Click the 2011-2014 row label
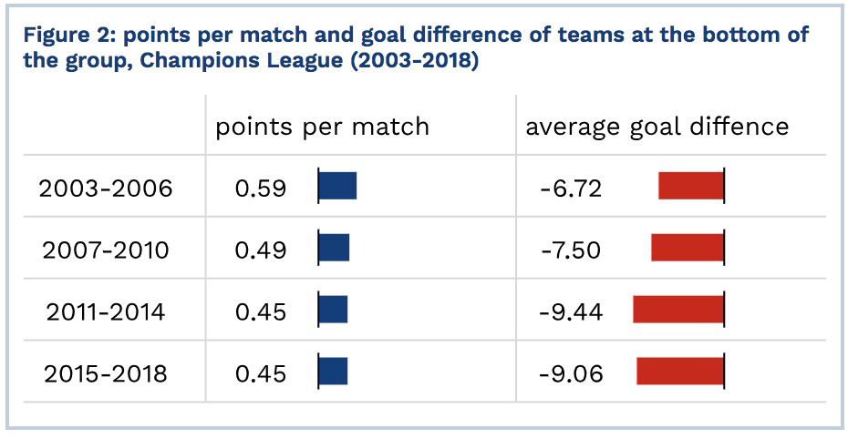This screenshot has height=439, width=848. pos(106,312)
